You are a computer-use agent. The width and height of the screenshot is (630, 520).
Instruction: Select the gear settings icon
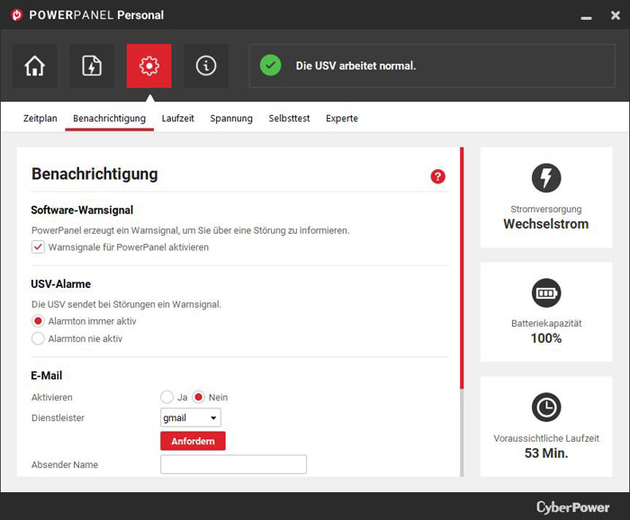(x=149, y=66)
